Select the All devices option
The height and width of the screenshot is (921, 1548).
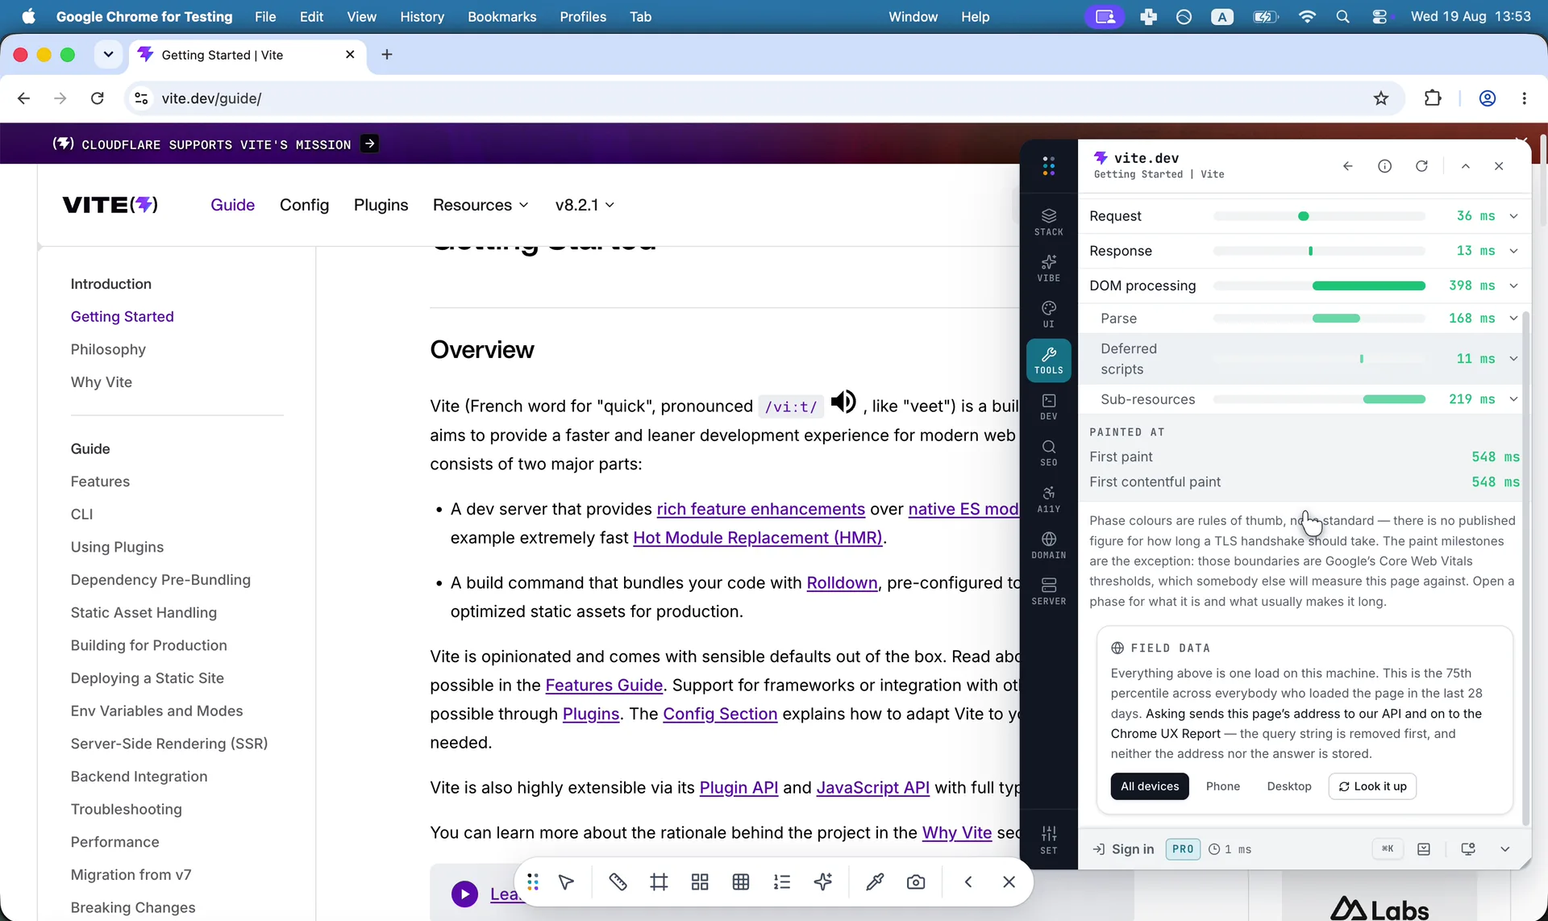1150,786
